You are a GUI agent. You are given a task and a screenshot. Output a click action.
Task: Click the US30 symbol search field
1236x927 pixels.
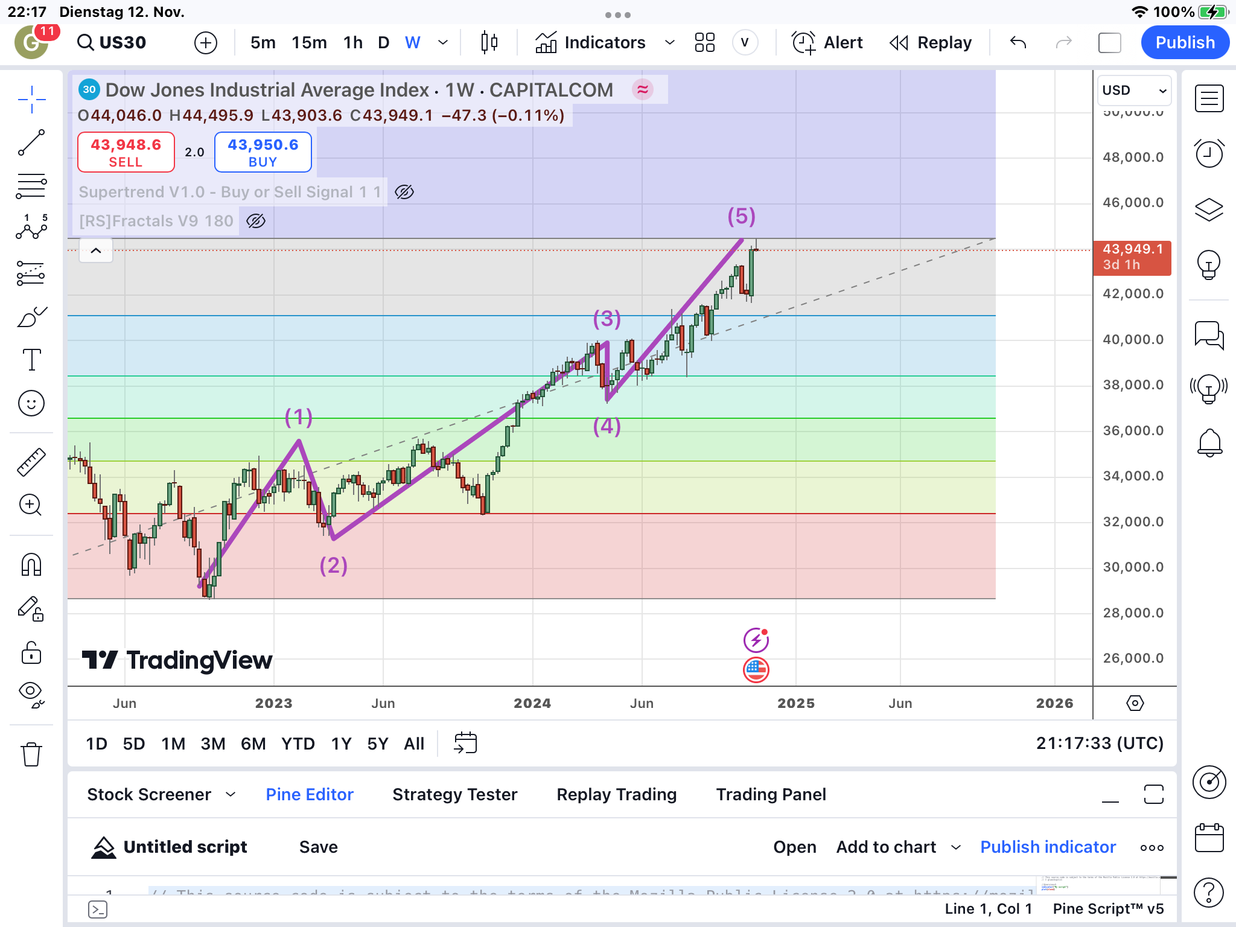click(122, 42)
